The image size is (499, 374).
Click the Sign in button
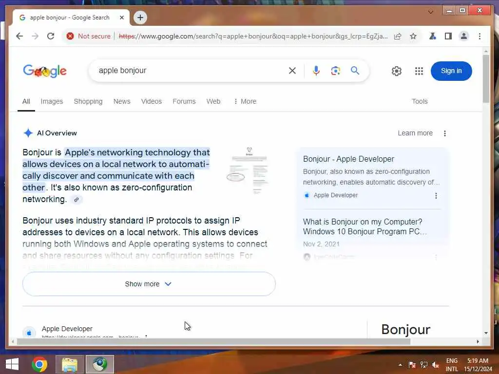tap(451, 71)
